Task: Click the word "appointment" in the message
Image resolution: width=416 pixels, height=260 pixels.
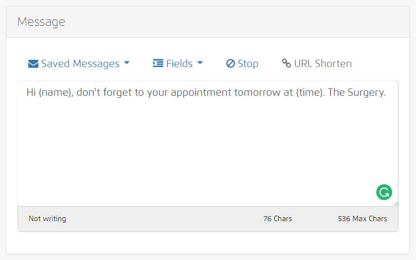Action: click(204, 93)
